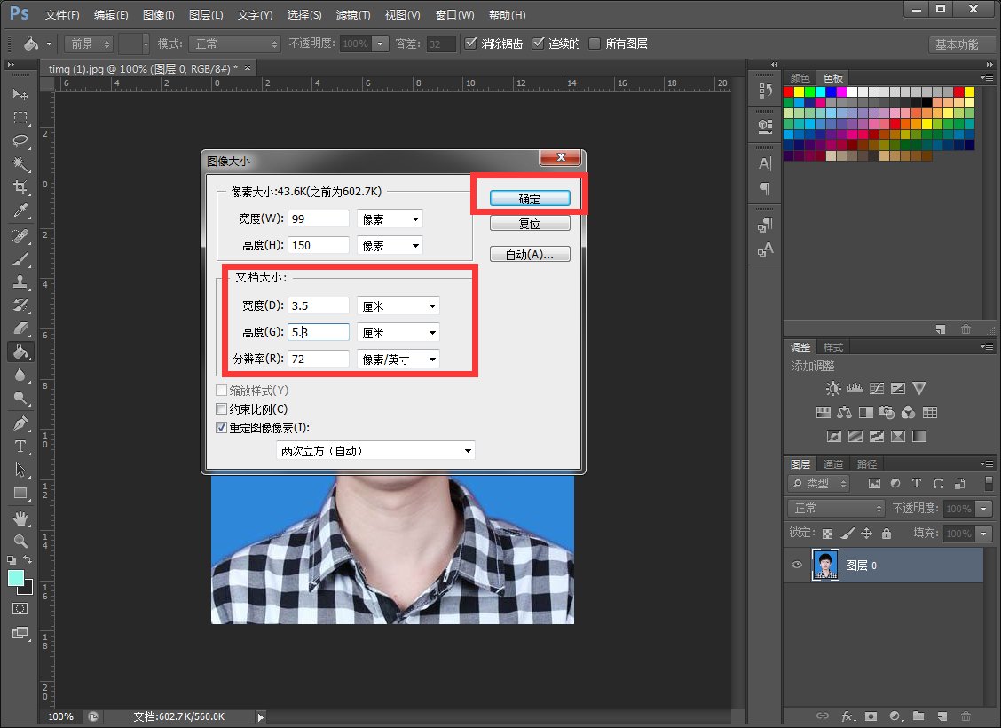Open the 两次立方 resampling method dropdown
1001x728 pixels.
pyautogui.click(x=375, y=451)
